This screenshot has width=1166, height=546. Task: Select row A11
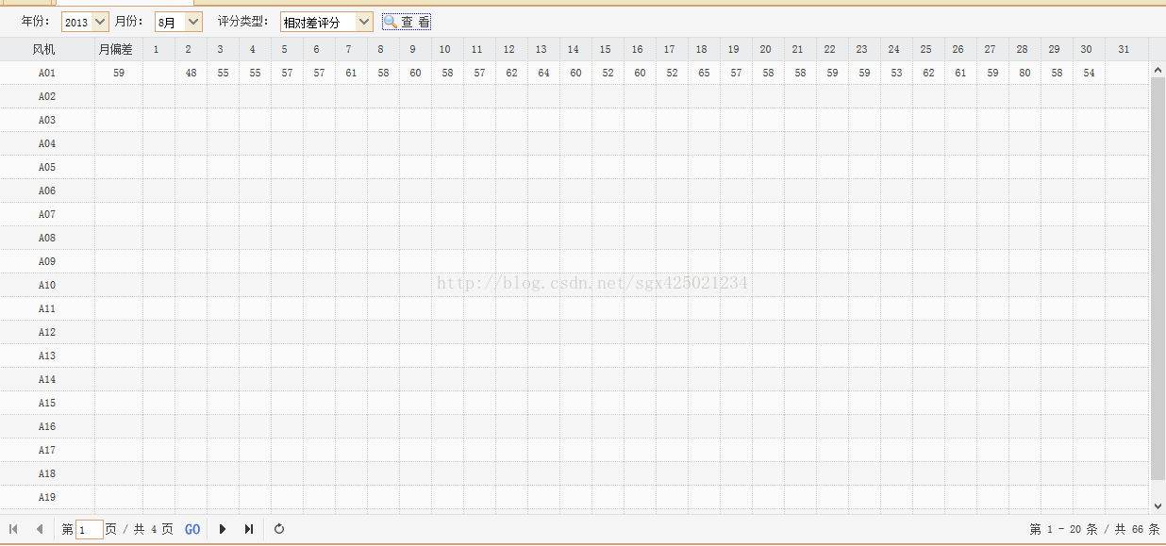(x=575, y=308)
